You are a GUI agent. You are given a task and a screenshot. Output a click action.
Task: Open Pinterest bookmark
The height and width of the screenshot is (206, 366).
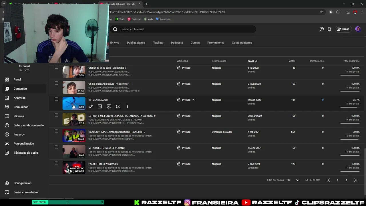pyautogui.click(x=134, y=19)
